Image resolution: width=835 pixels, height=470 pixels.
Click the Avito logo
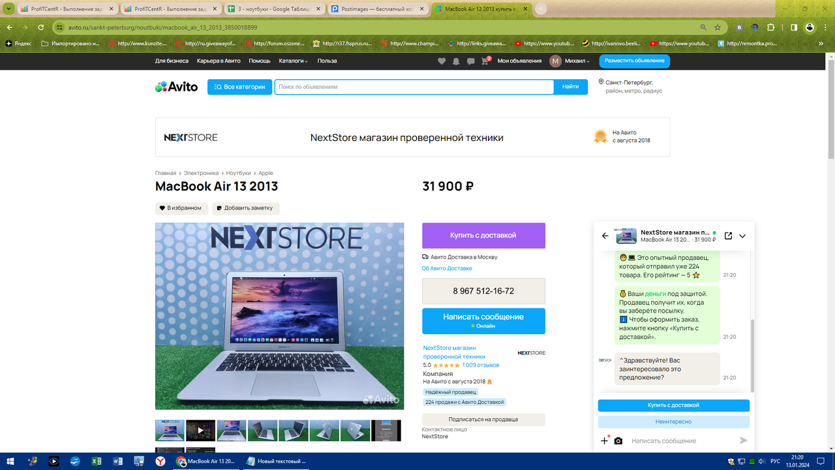pos(175,86)
